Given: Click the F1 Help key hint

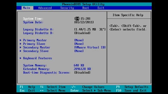Looking at the screenshot, I should (x=27, y=87).
